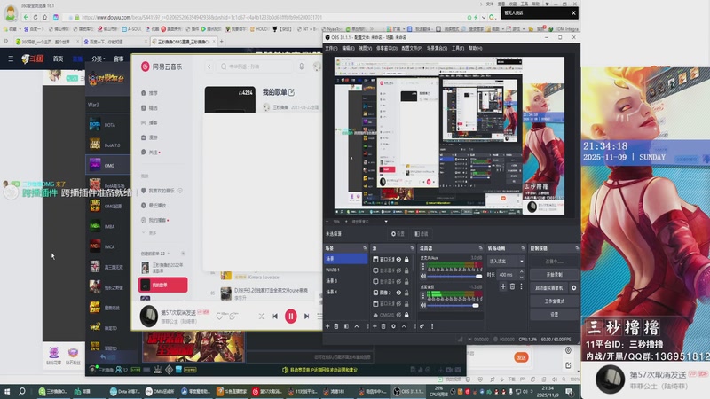
Task: Go to previous track in NetEase player
Action: (275, 317)
